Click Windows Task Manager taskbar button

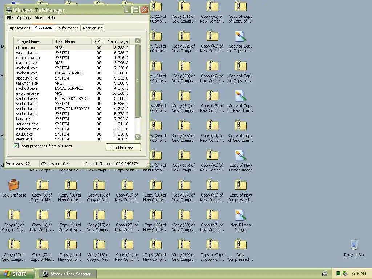[67, 274]
